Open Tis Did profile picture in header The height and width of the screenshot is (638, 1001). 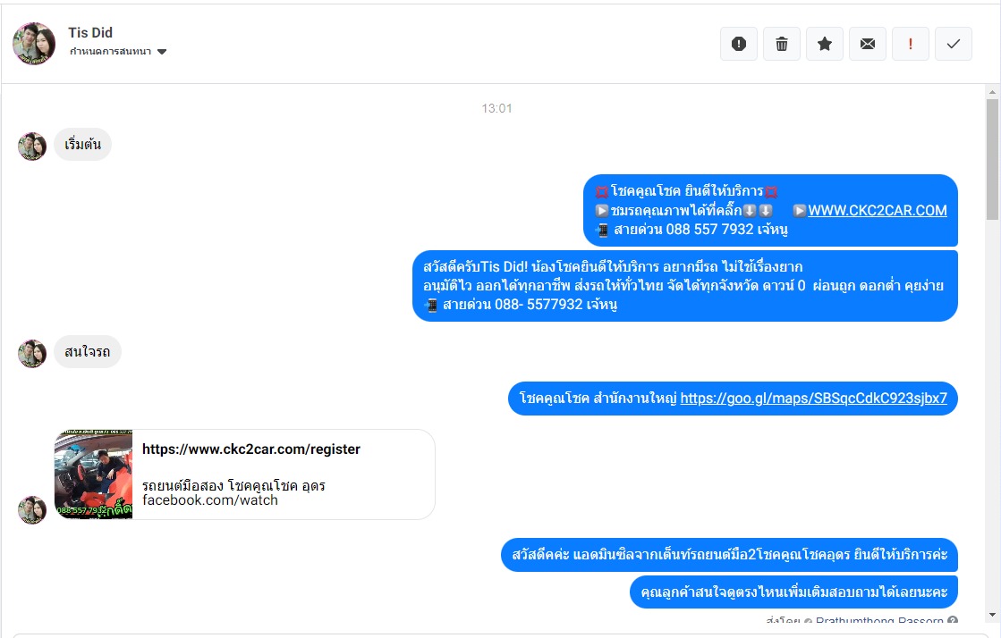34,44
